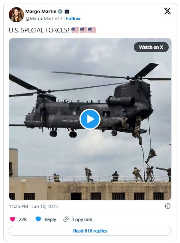
Task: Follow @MargoMartin47
Action: click(x=73, y=19)
